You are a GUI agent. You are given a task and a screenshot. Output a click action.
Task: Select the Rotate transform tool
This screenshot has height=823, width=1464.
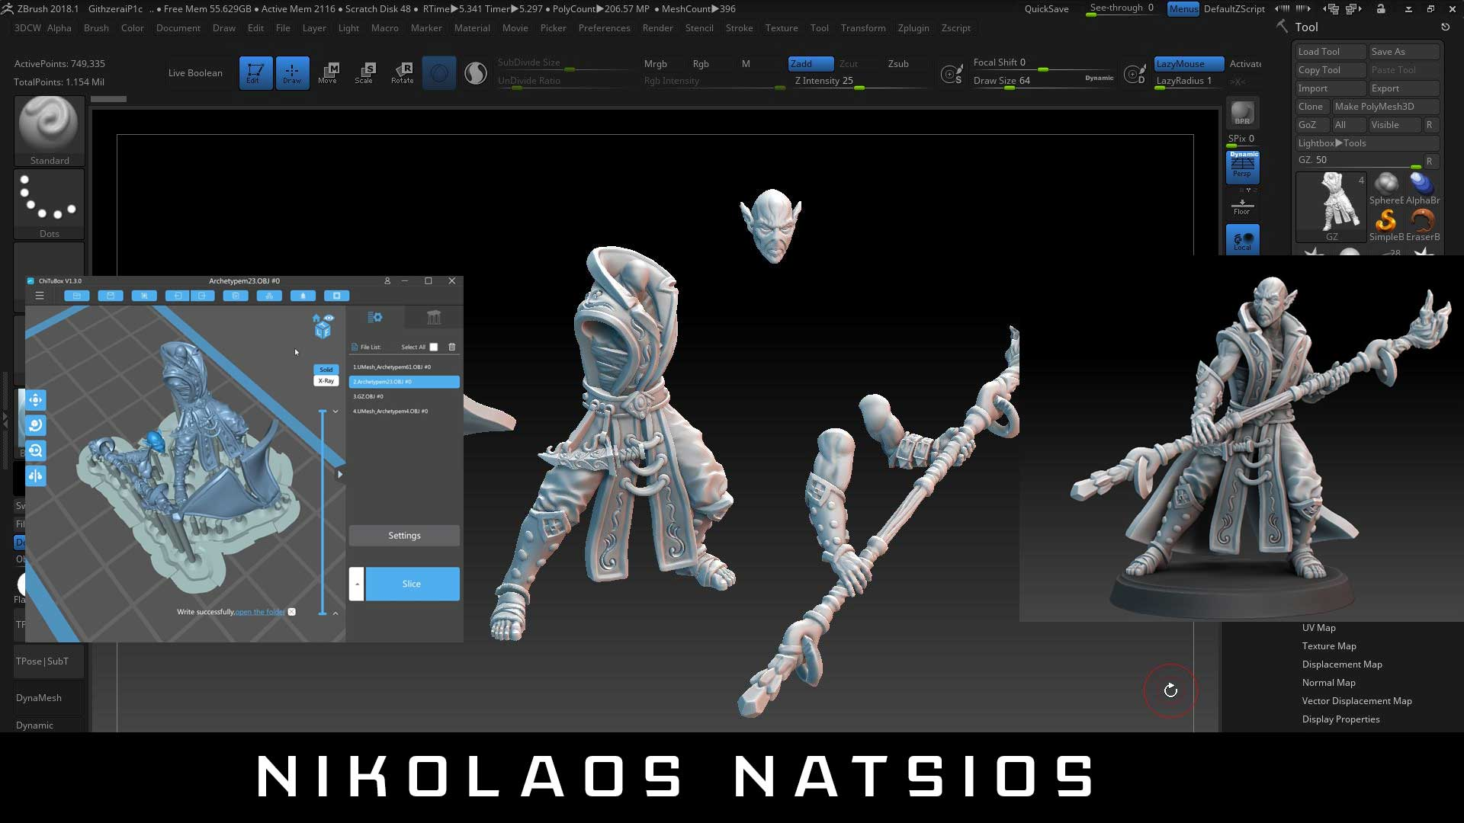tap(402, 72)
